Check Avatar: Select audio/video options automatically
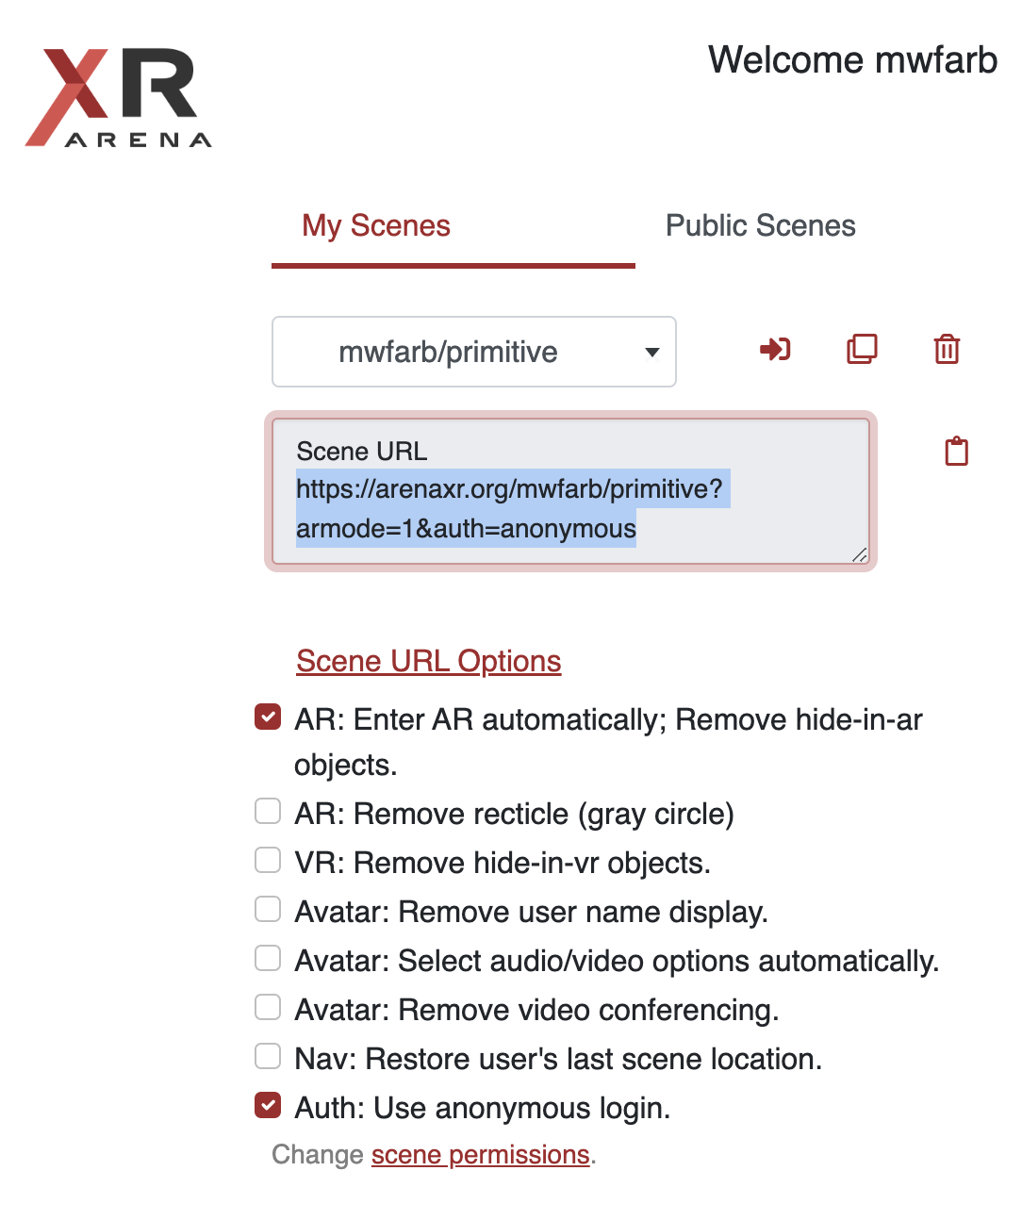Screen dimensions: 1022x1220 (268, 958)
